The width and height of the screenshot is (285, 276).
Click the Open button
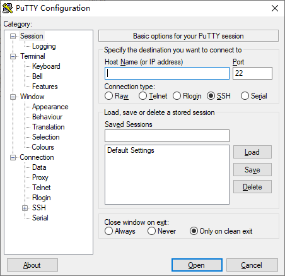[x=197, y=265]
